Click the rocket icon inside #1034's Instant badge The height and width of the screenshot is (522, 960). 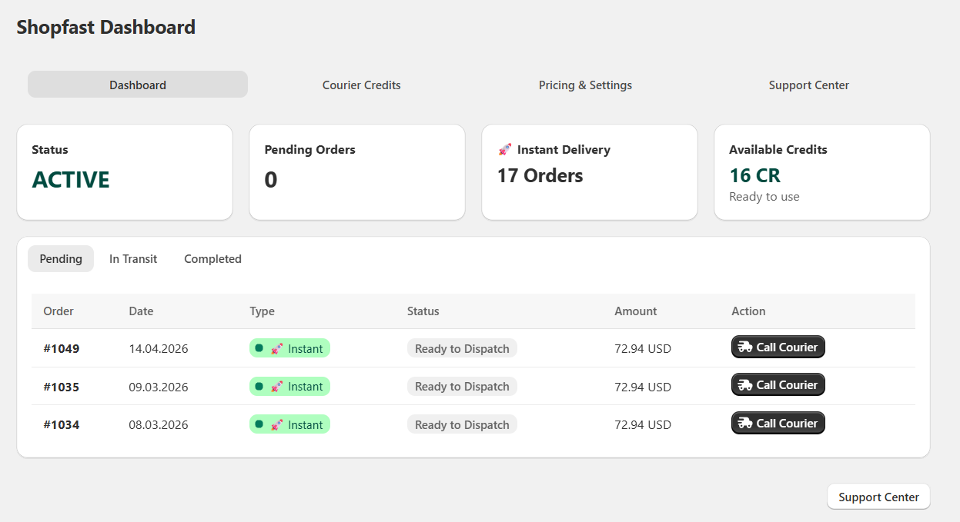(x=277, y=424)
